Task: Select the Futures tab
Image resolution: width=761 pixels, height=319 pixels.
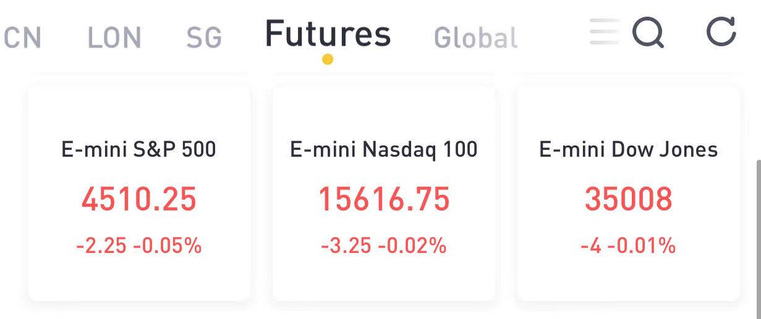Action: 328,34
